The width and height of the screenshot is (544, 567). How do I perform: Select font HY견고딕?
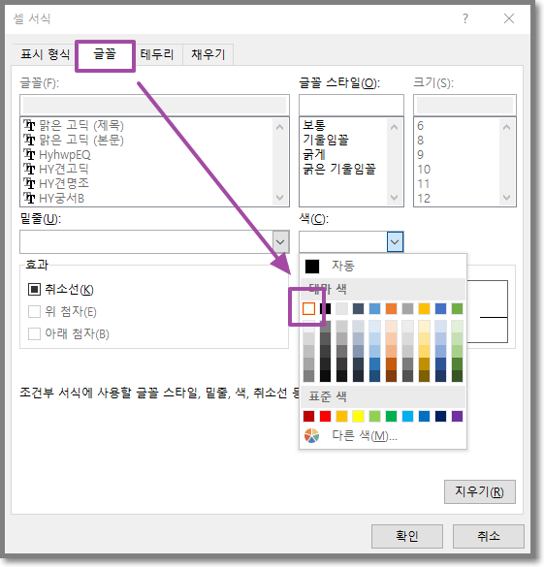click(56, 170)
